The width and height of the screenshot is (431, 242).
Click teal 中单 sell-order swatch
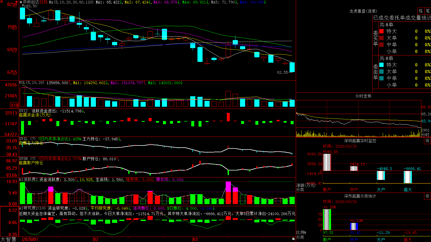click(x=381, y=78)
